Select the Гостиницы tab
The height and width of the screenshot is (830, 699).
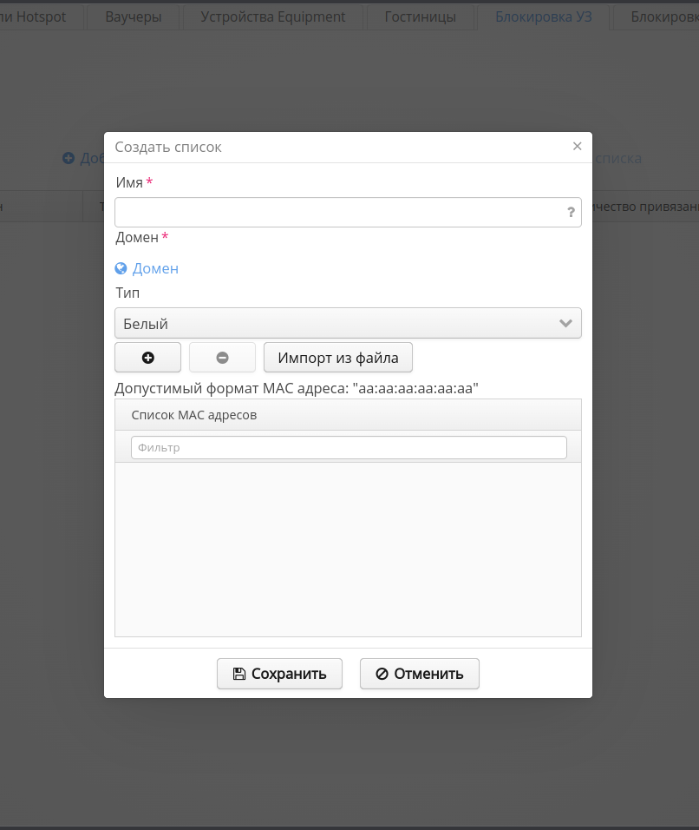click(420, 16)
